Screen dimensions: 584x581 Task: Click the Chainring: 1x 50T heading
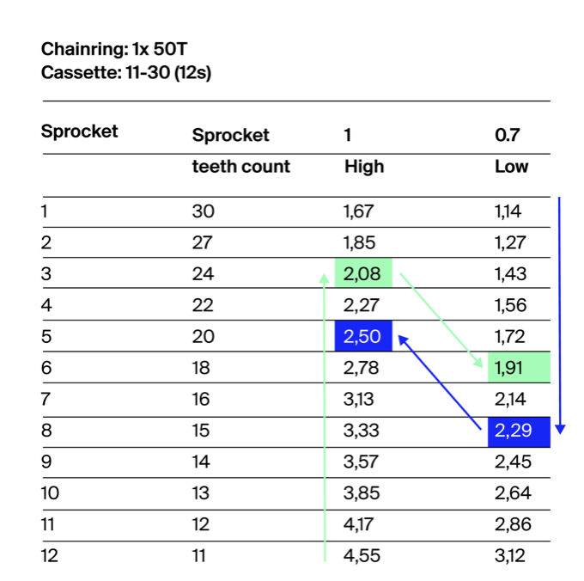point(114,49)
